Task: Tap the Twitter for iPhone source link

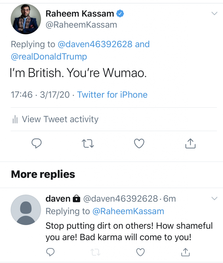Action: pyautogui.click(x=112, y=95)
